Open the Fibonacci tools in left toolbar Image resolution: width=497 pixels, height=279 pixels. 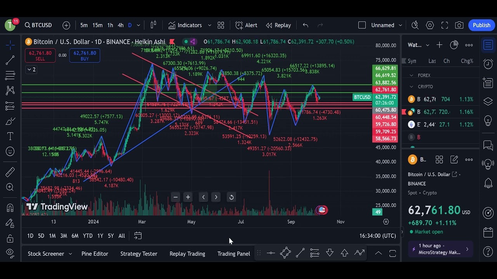pos(10,75)
